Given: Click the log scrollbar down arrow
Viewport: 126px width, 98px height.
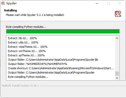Looking at the screenshot, I should pyautogui.click(x=117, y=78).
